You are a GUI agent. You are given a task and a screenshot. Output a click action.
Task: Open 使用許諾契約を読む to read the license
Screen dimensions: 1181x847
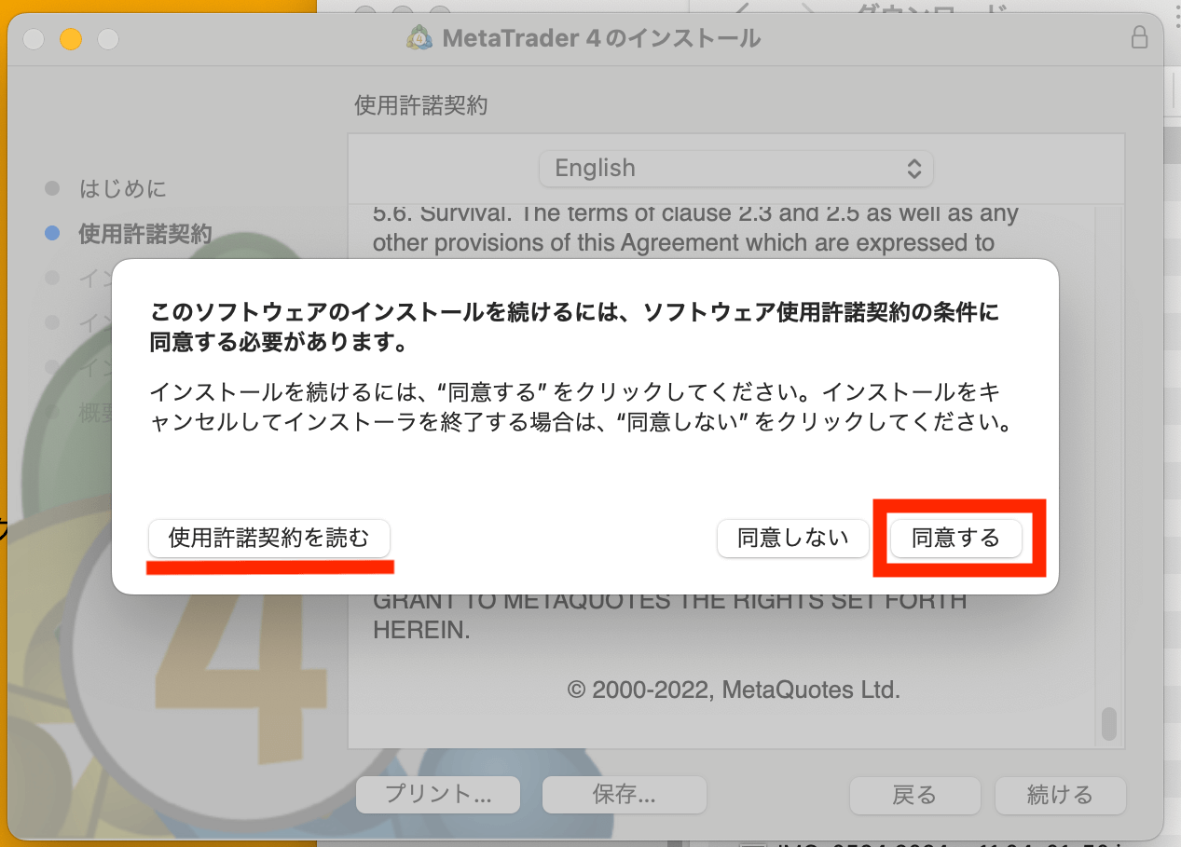pyautogui.click(x=268, y=539)
